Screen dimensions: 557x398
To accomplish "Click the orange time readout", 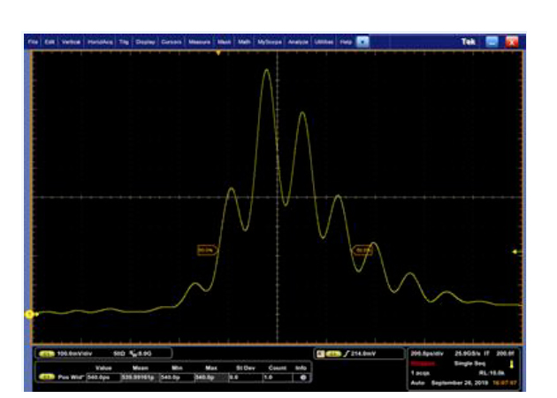I will click(505, 383).
